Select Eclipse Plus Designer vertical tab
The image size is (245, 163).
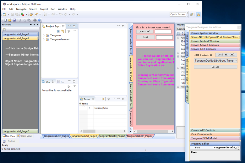(187, 71)
